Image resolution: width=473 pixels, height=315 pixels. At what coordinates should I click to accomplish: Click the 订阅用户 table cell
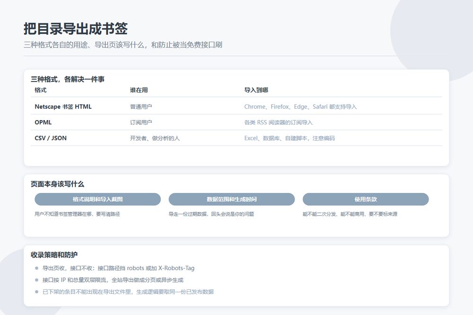[x=141, y=122]
